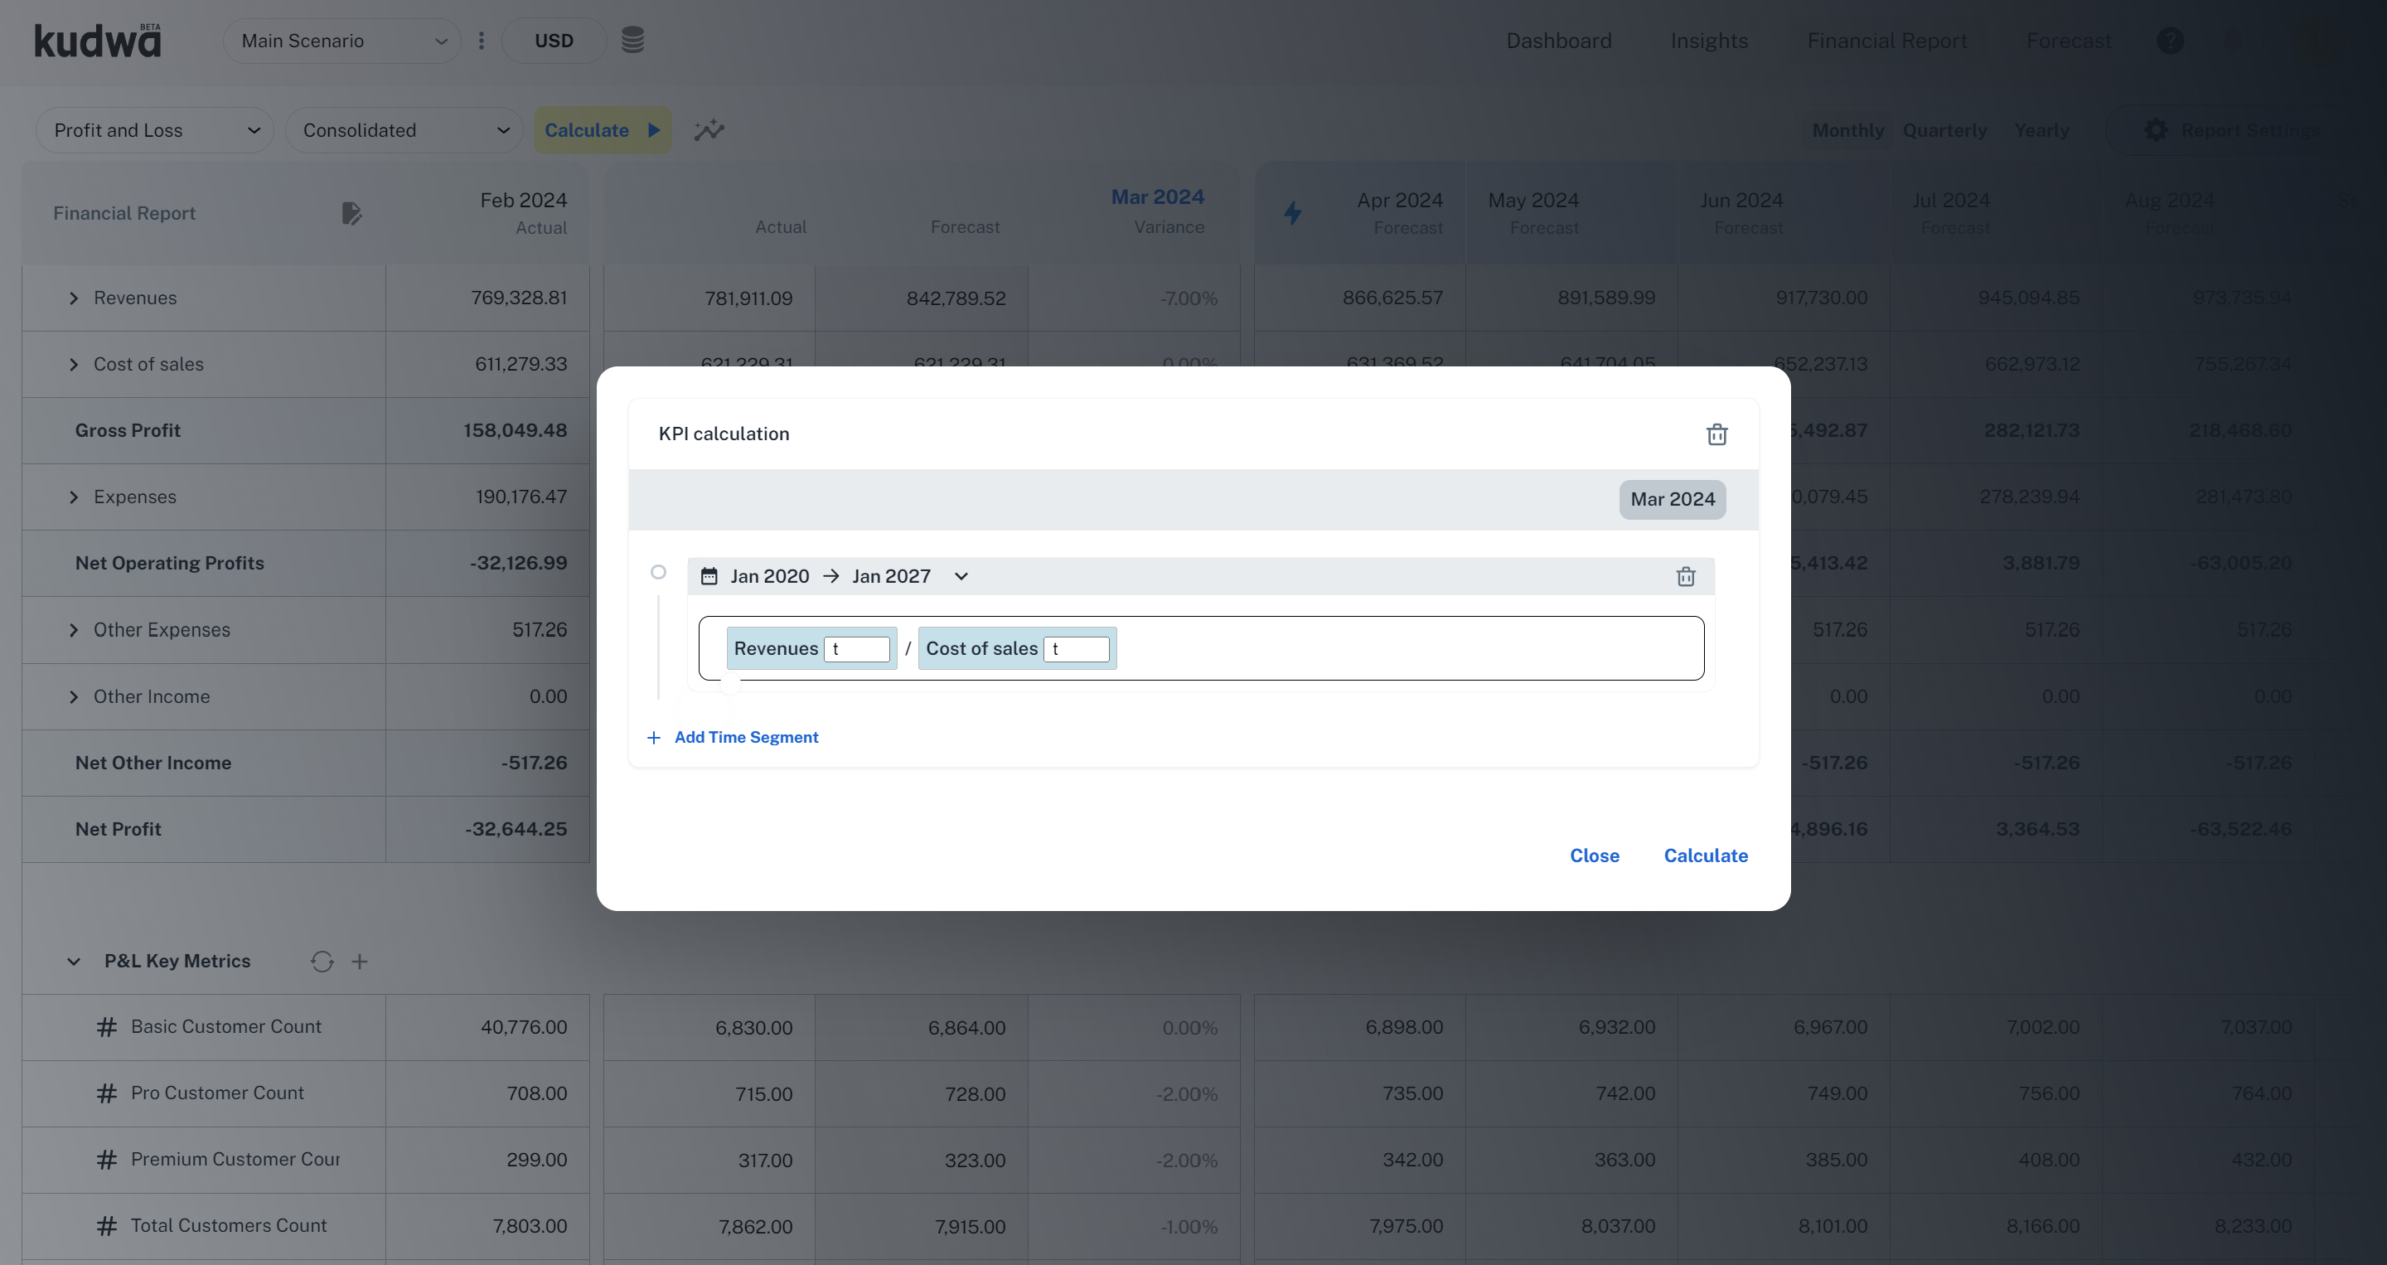The width and height of the screenshot is (2387, 1265).
Task: Refresh the P&L Key Metrics
Action: (x=322, y=961)
